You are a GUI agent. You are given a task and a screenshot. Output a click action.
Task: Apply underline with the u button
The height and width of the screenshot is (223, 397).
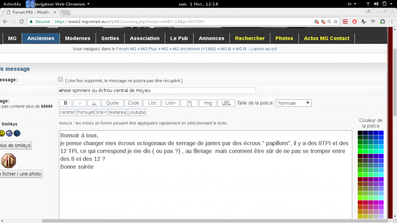tap(94, 103)
